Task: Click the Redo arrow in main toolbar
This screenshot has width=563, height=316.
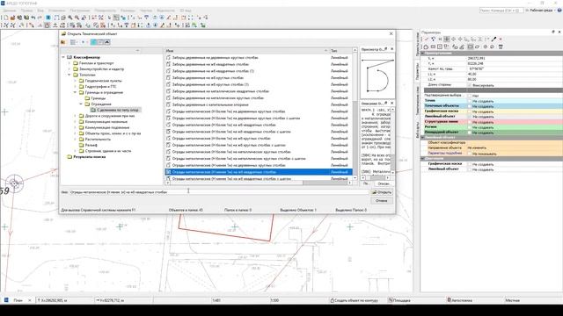Action: pos(40,18)
